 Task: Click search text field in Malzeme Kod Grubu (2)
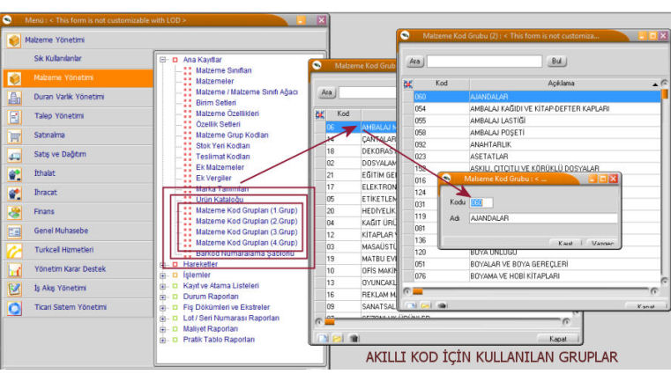[x=484, y=62]
